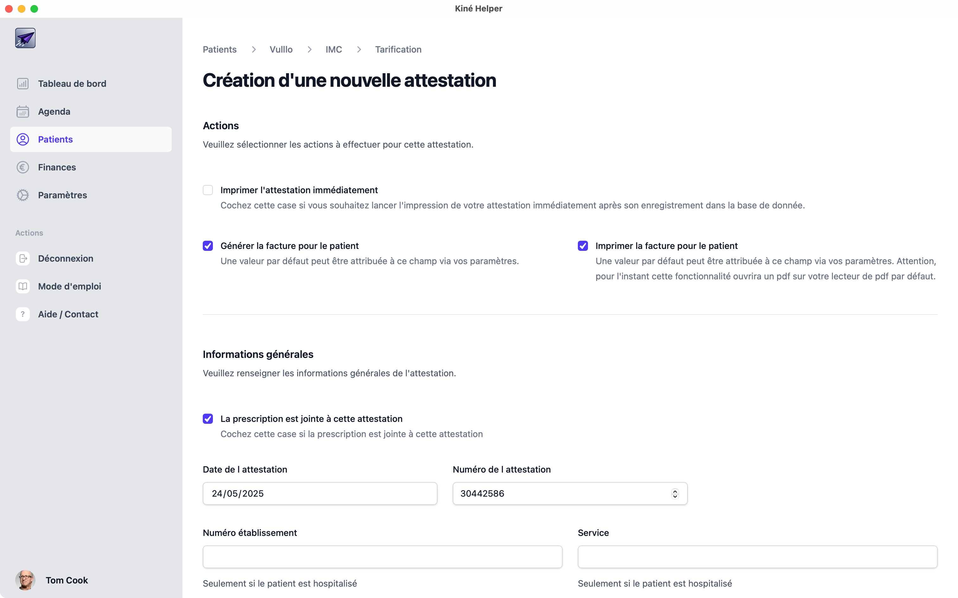Click the Tarification breadcrumb item
958x598 pixels.
[x=398, y=49]
